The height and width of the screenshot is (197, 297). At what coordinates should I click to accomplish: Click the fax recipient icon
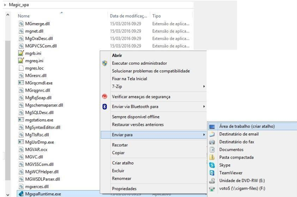212,142
